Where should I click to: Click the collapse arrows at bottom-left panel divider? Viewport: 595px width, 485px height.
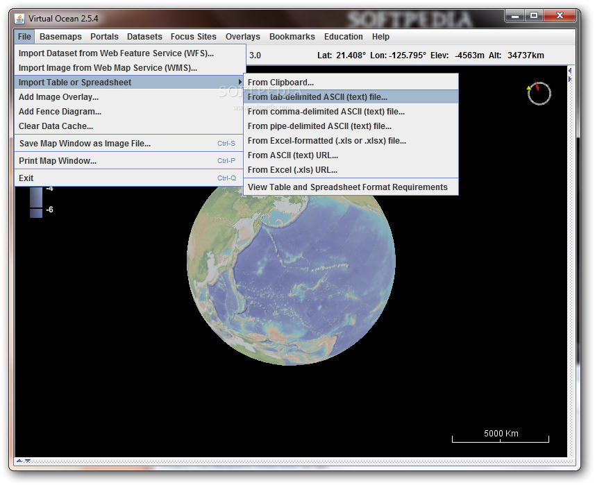(x=24, y=461)
